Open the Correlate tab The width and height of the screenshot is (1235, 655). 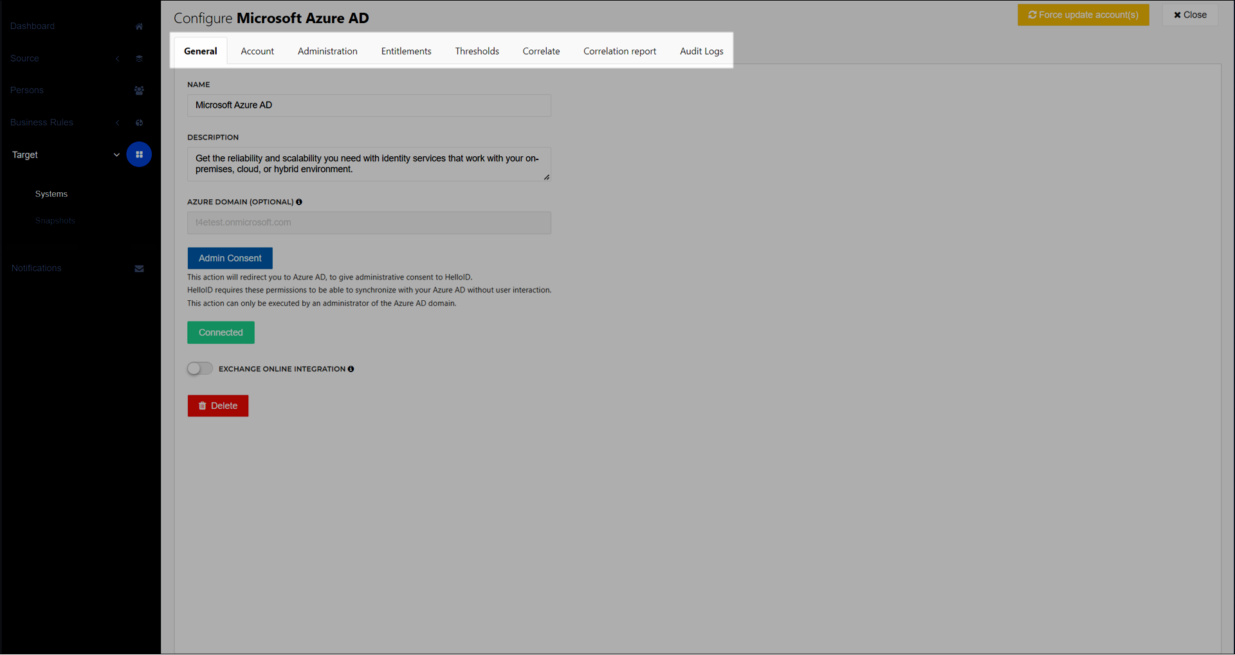(542, 51)
